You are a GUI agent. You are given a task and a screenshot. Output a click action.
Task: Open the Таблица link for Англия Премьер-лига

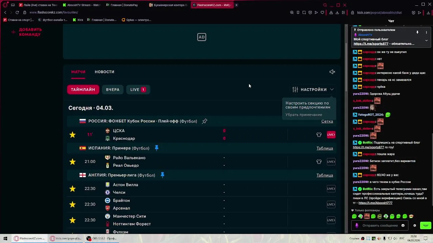325,175
